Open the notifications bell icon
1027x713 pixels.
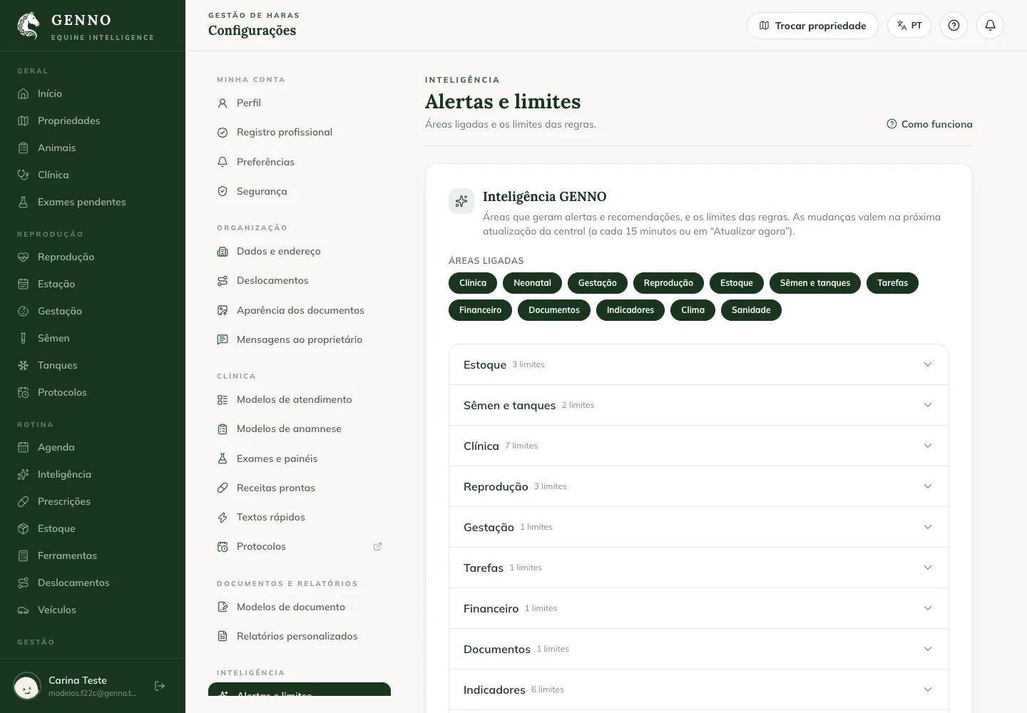[990, 26]
